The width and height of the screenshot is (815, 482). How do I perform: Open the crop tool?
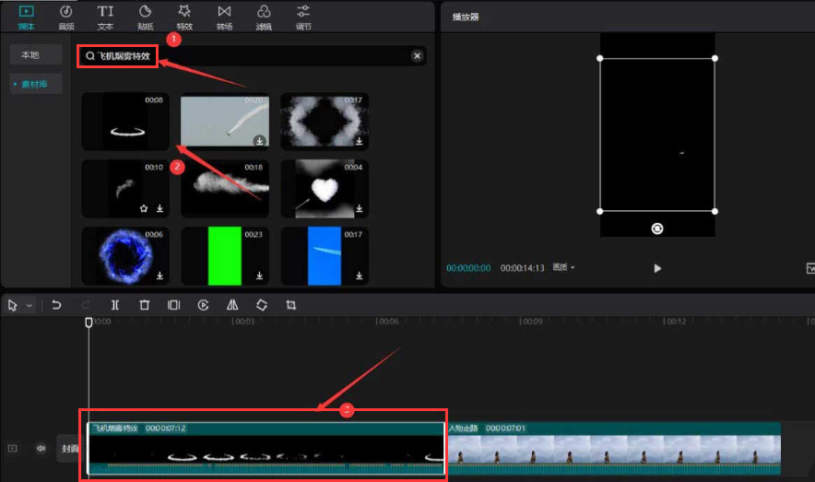pyautogui.click(x=291, y=305)
